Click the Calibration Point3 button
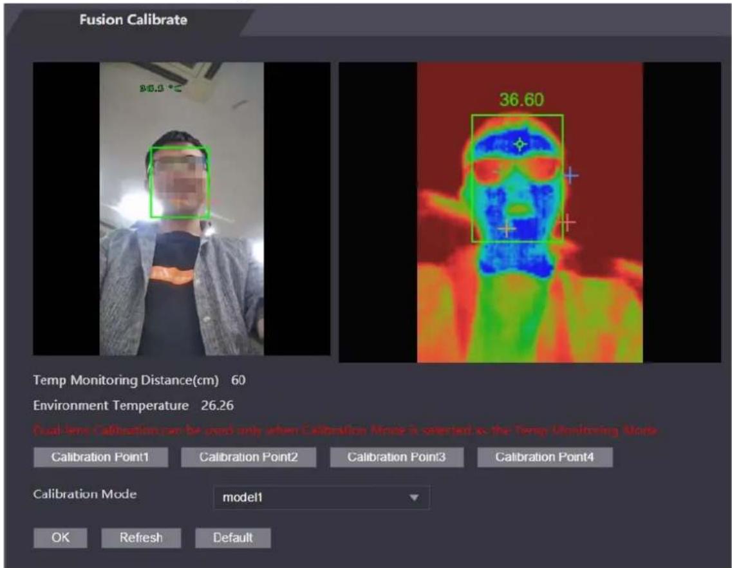Screen dimensions: 732x568 397,457
